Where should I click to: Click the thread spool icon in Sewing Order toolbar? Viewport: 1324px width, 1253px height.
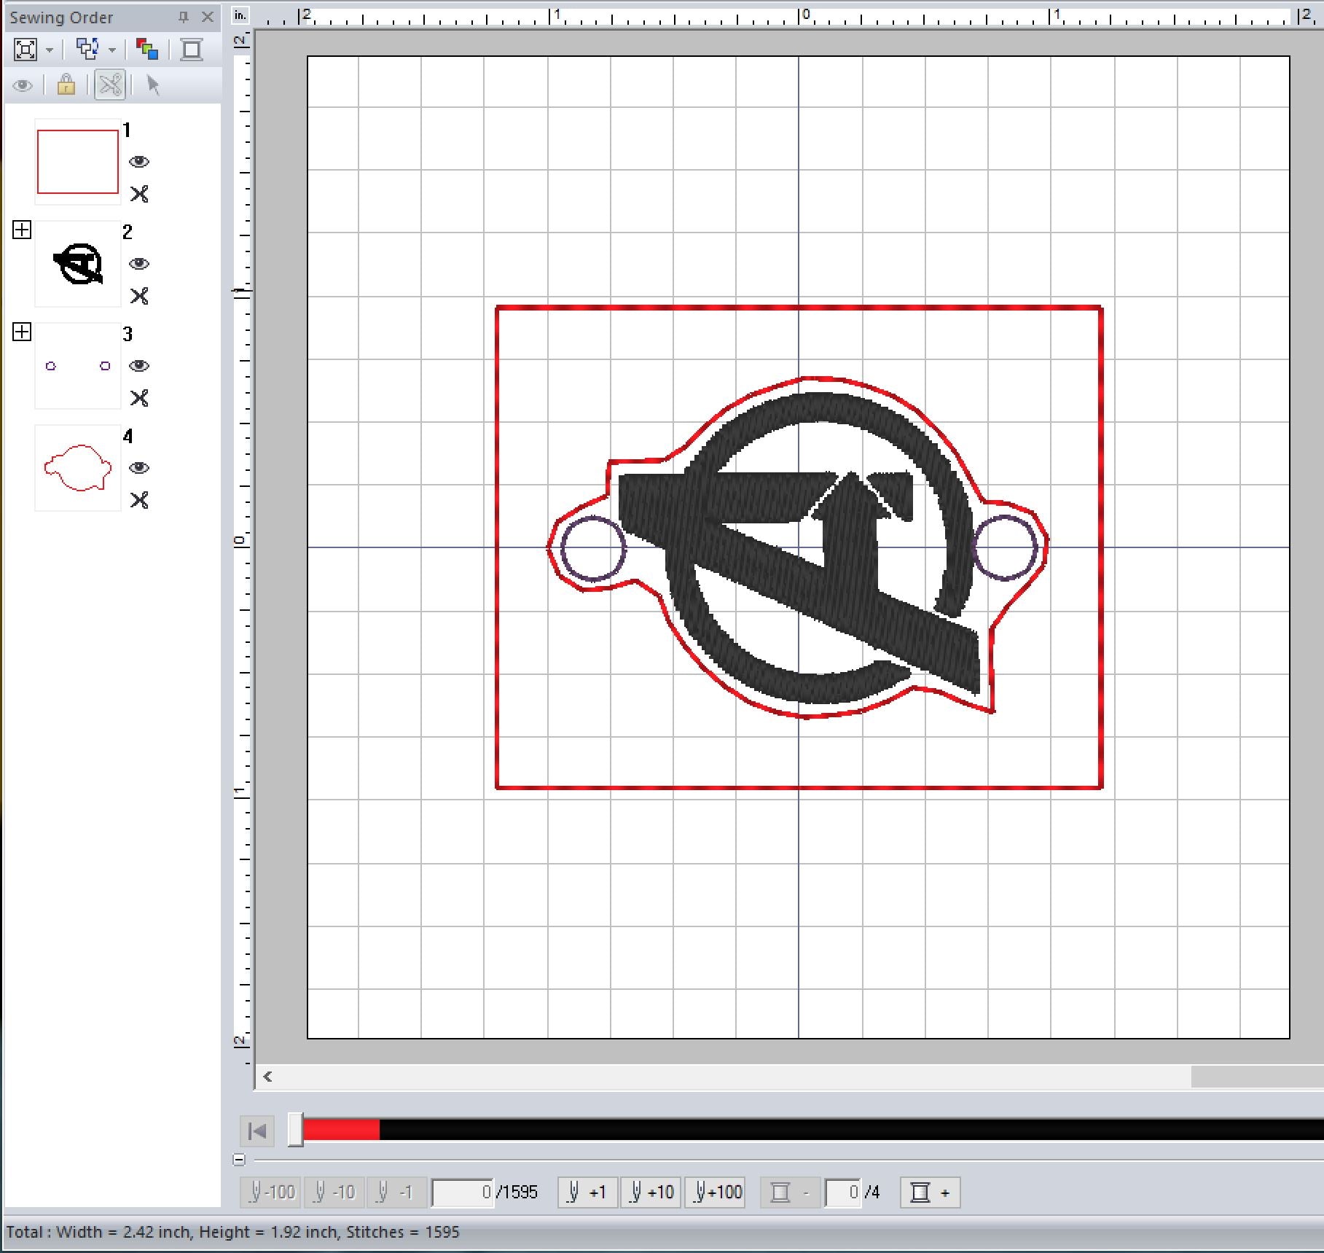(192, 50)
